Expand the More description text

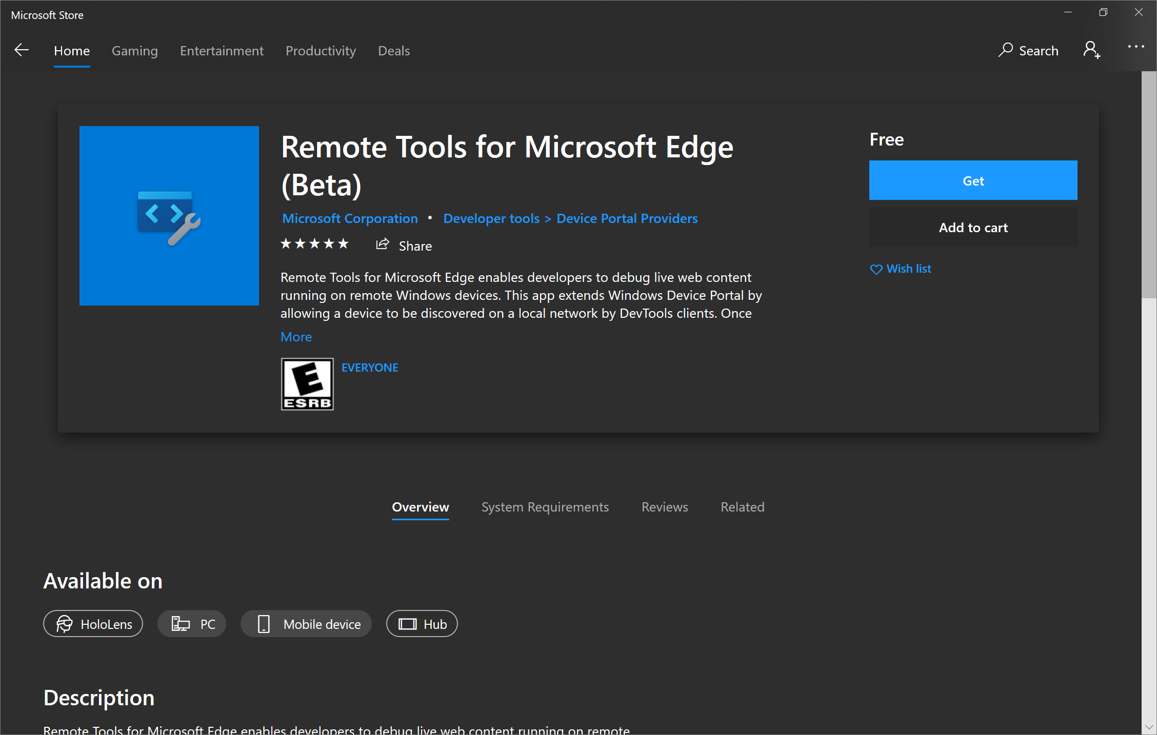coord(296,336)
